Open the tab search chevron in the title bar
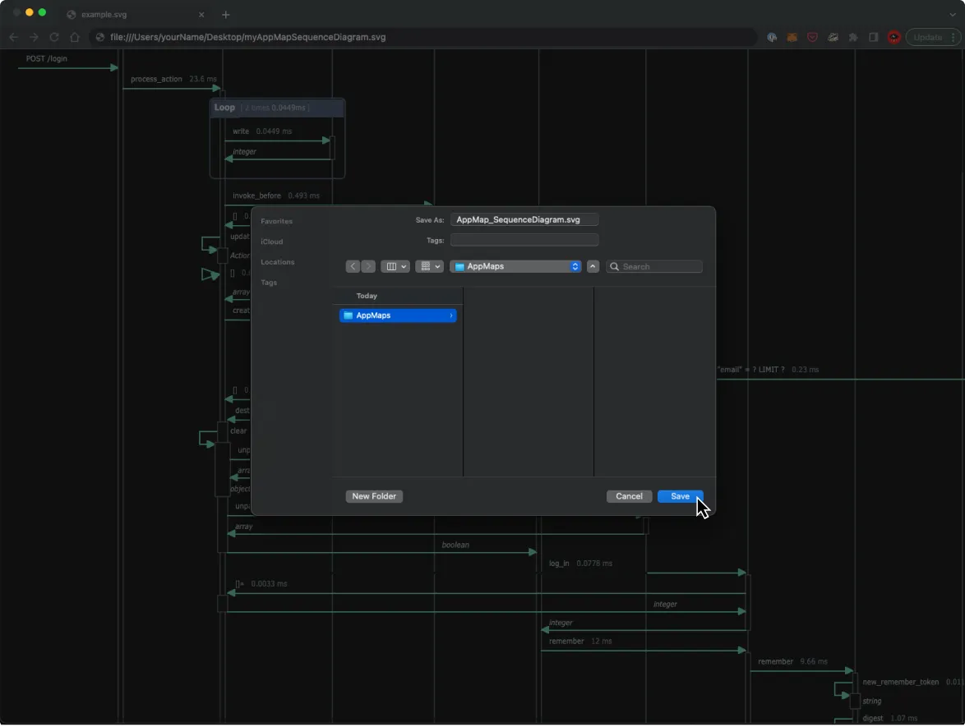Image resolution: width=965 pixels, height=727 pixels. point(952,14)
